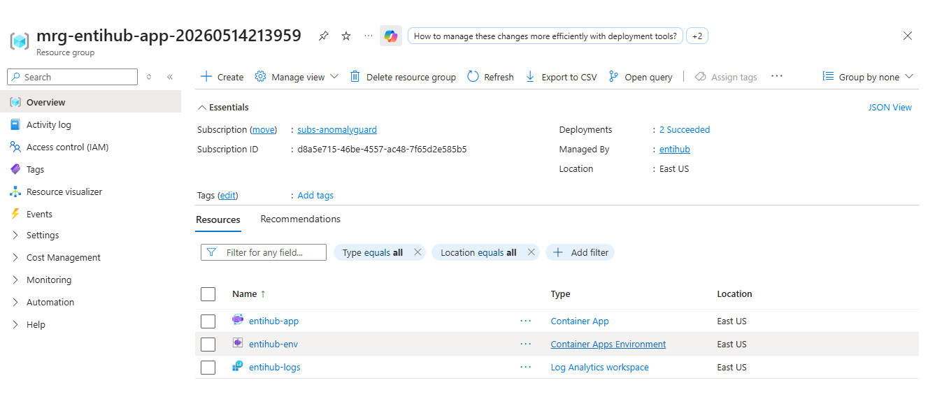This screenshot has width=928, height=420.
Task: Check the entihub-app row checkbox
Action: tap(208, 321)
